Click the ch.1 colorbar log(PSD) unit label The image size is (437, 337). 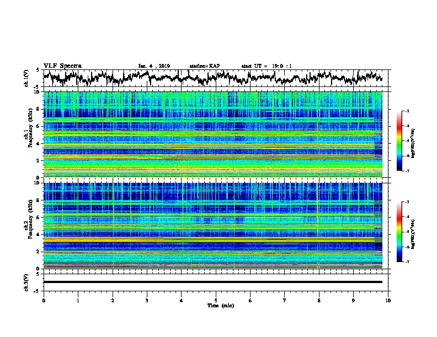pos(413,144)
